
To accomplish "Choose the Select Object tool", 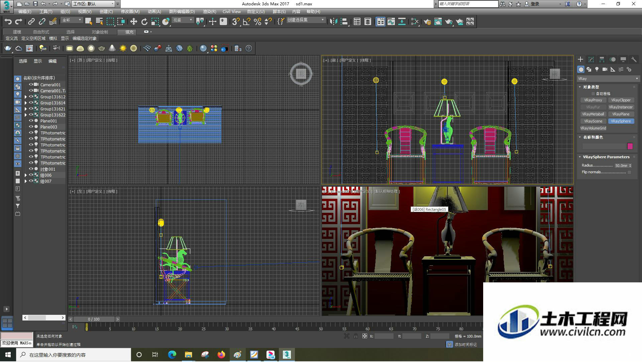I will pyautogui.click(x=89, y=22).
